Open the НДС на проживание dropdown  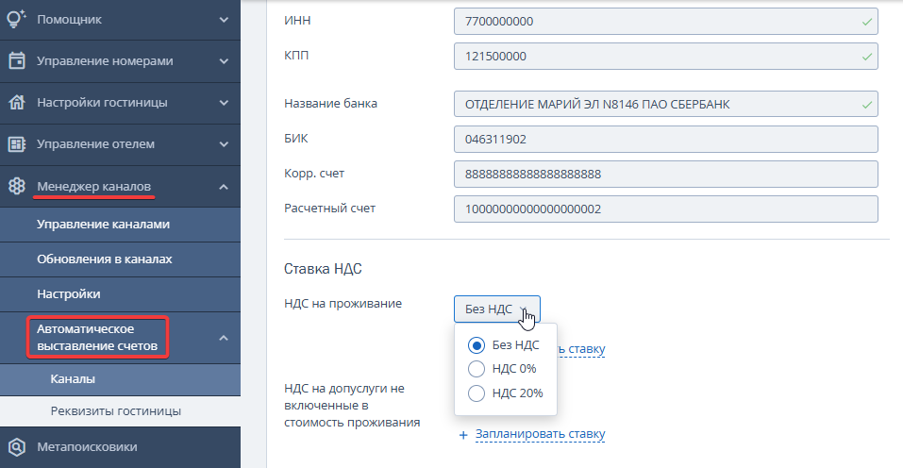pyautogui.click(x=497, y=309)
